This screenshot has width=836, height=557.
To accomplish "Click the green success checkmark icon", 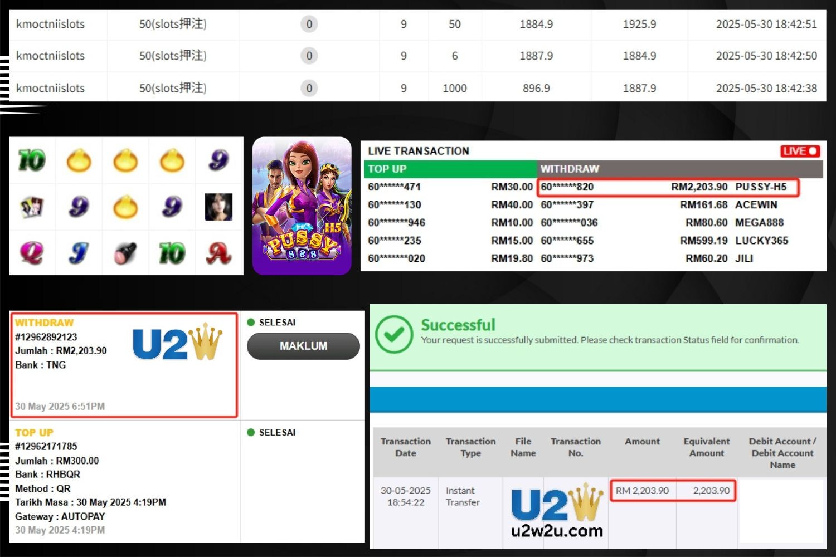I will click(x=394, y=334).
